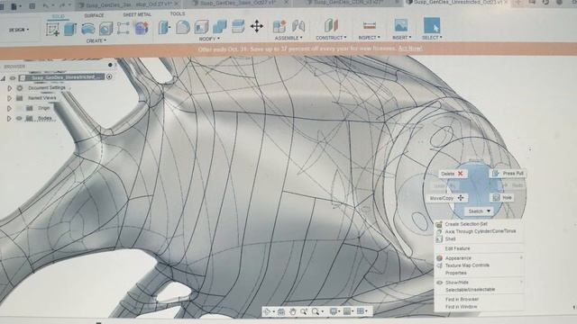577x324 pixels.
Task: Open the Design workspace dropdown
Action: pos(18,30)
